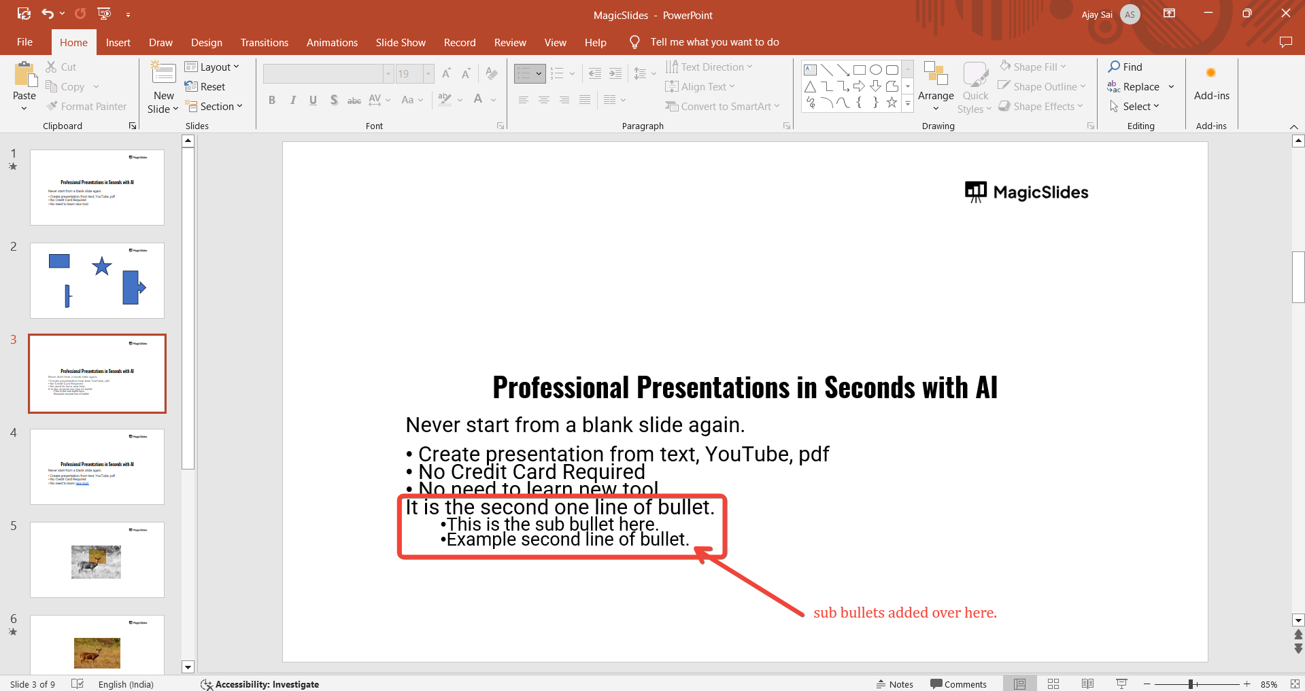Viewport: 1305px width, 691px height.
Task: Select the star shape in shapes gallery
Action: click(x=892, y=103)
